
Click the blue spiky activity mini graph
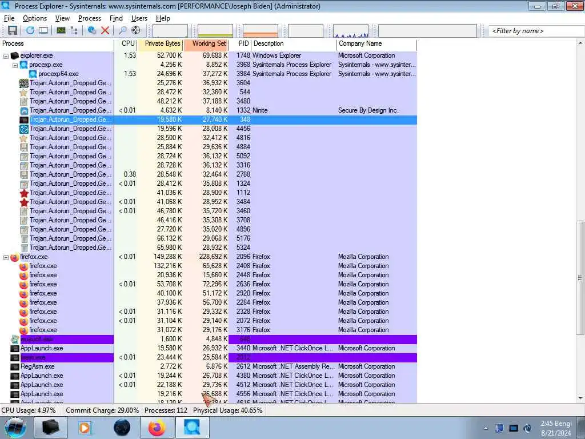pyautogui.click(x=351, y=31)
